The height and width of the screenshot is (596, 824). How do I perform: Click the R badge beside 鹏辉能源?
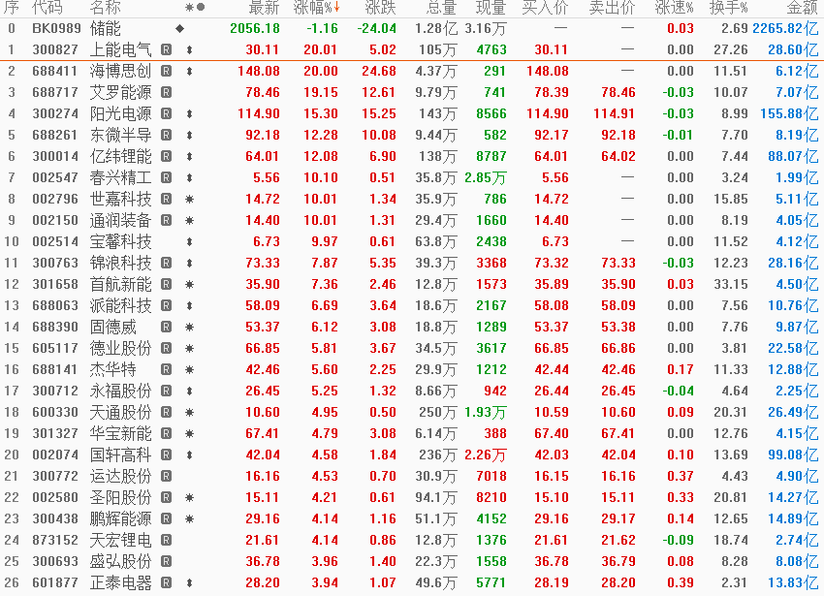(167, 518)
